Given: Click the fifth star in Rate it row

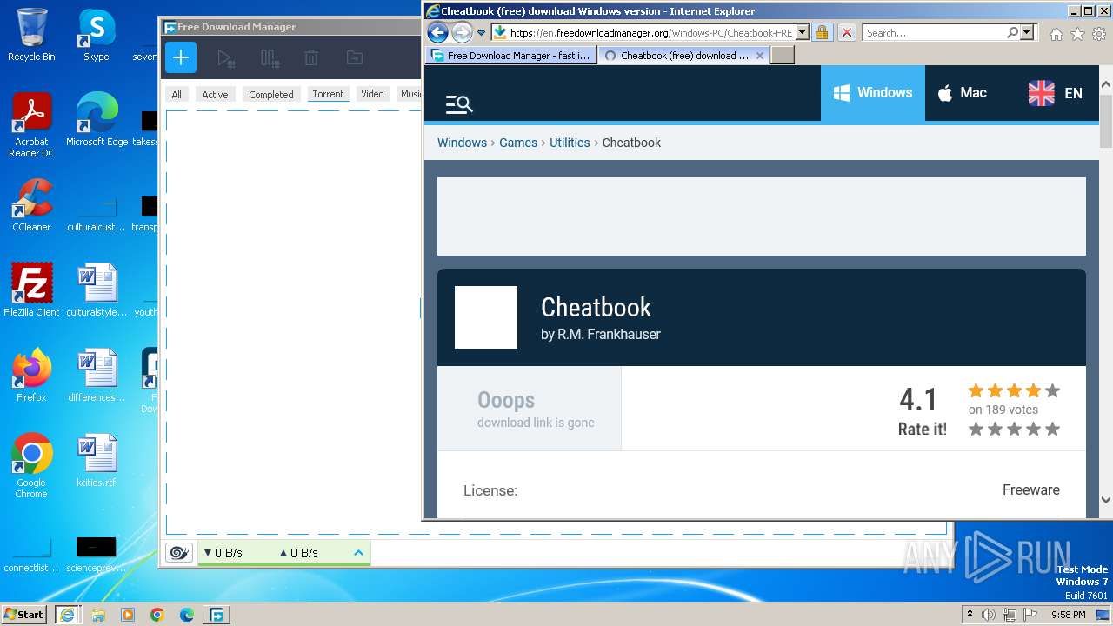Looking at the screenshot, I should click(x=1053, y=429).
